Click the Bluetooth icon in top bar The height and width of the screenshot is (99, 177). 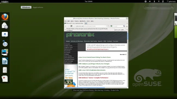pyautogui.click(x=154, y=1)
